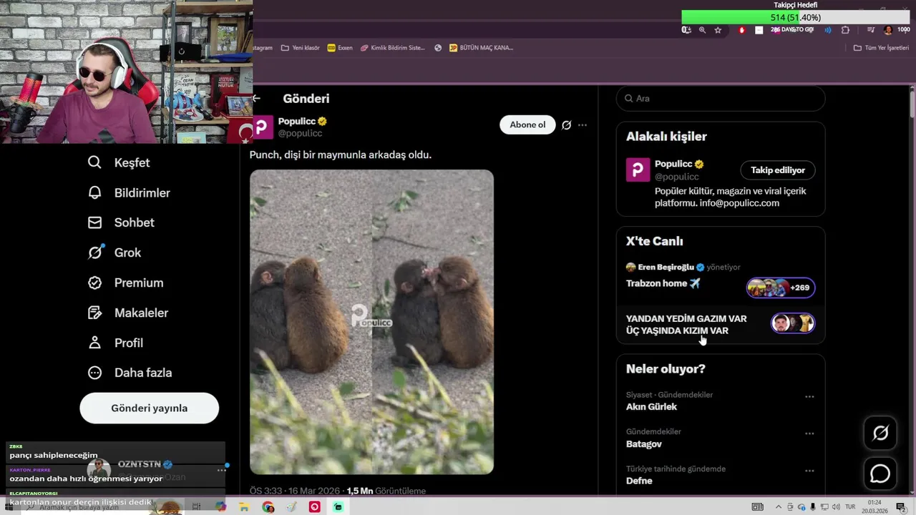Click TUR language indicator in taskbar

click(x=850, y=507)
